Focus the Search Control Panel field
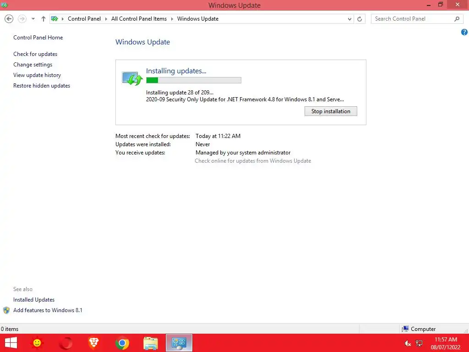Screen dimensions: 469x352 (417, 18)
